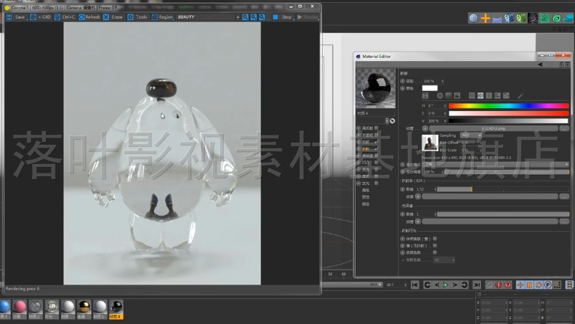The image size is (575, 324).
Task: Click Refresh in the Corona toolbar
Action: click(x=89, y=17)
